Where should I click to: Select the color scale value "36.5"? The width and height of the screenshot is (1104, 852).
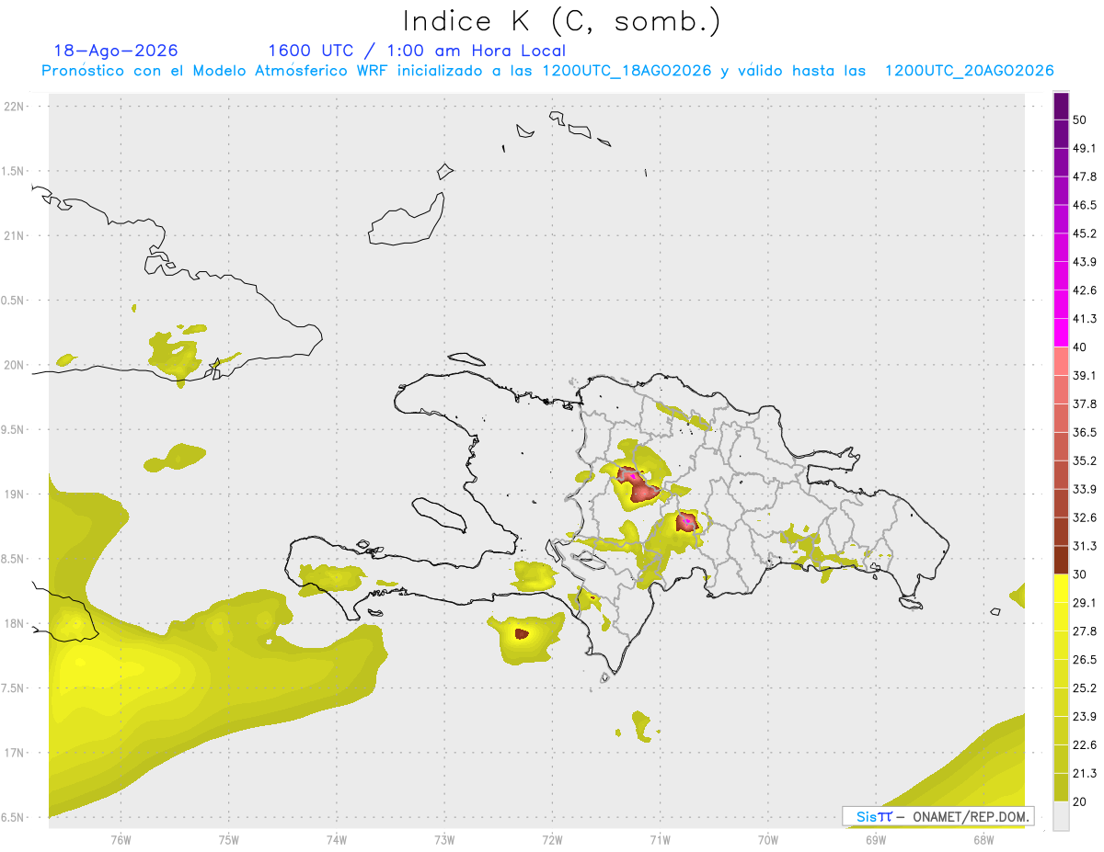pos(1084,432)
